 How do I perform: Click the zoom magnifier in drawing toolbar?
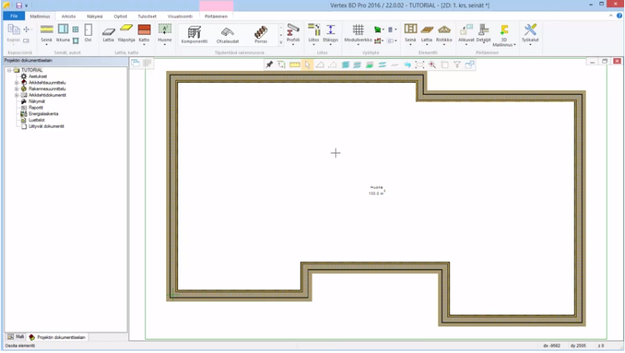(x=432, y=65)
